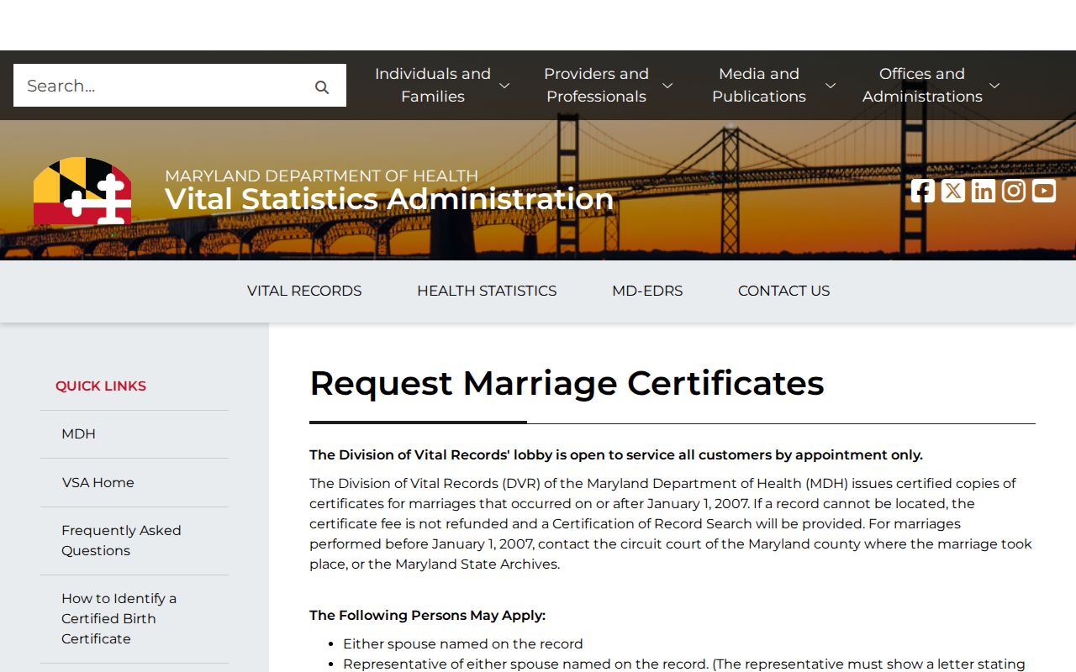Click the Maryland Department of Health text
The width and height of the screenshot is (1076, 672).
(x=321, y=176)
